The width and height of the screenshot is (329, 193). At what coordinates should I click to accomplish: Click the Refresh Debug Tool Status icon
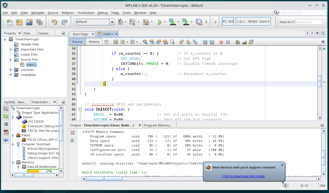pyautogui.click(x=6, y=116)
